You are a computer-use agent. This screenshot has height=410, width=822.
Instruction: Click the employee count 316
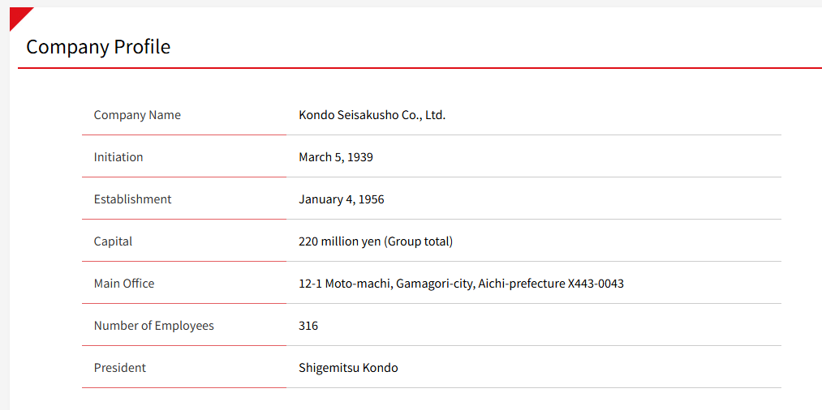pyautogui.click(x=308, y=326)
